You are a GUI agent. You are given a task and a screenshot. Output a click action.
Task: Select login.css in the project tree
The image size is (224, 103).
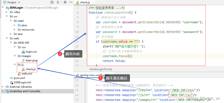(x=31, y=52)
